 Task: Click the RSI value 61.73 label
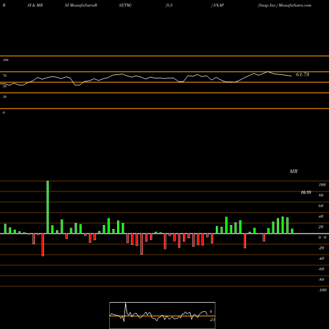pyautogui.click(x=302, y=74)
